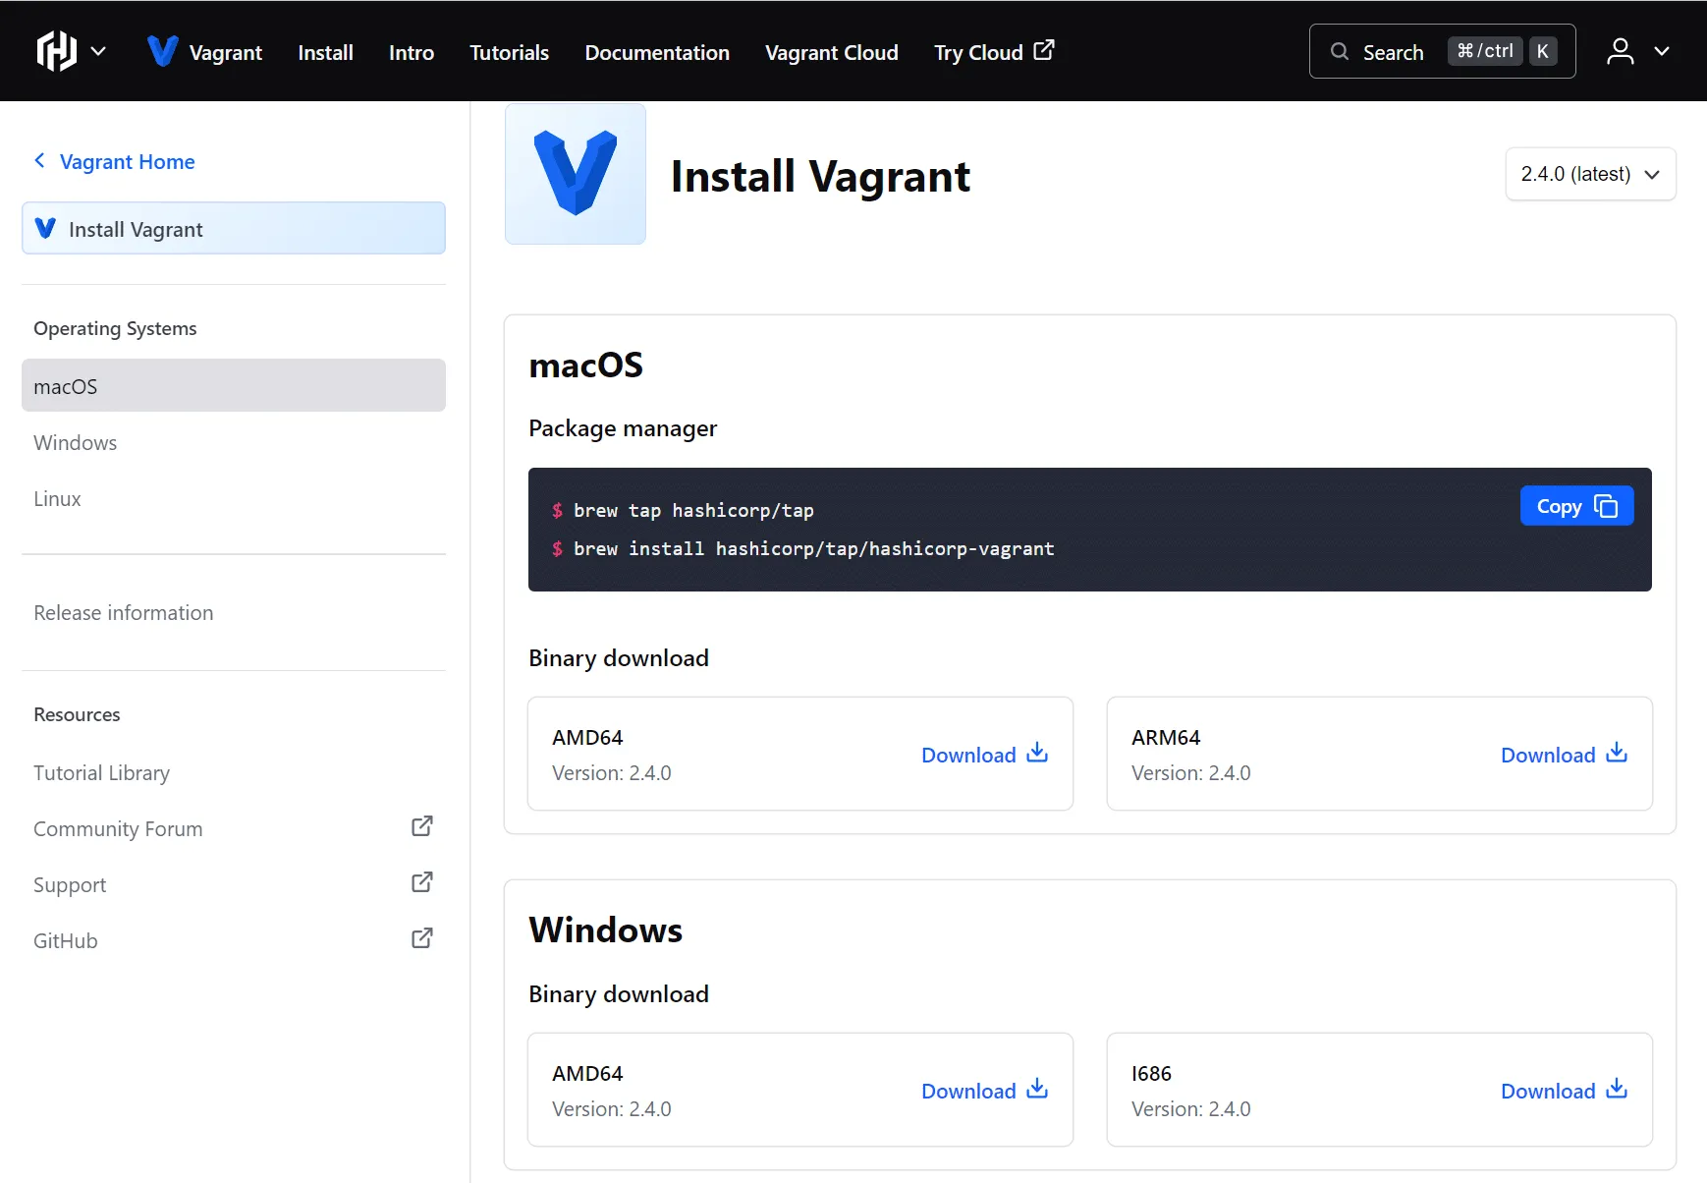Expand the HashiCorp products chevron

[x=98, y=51]
